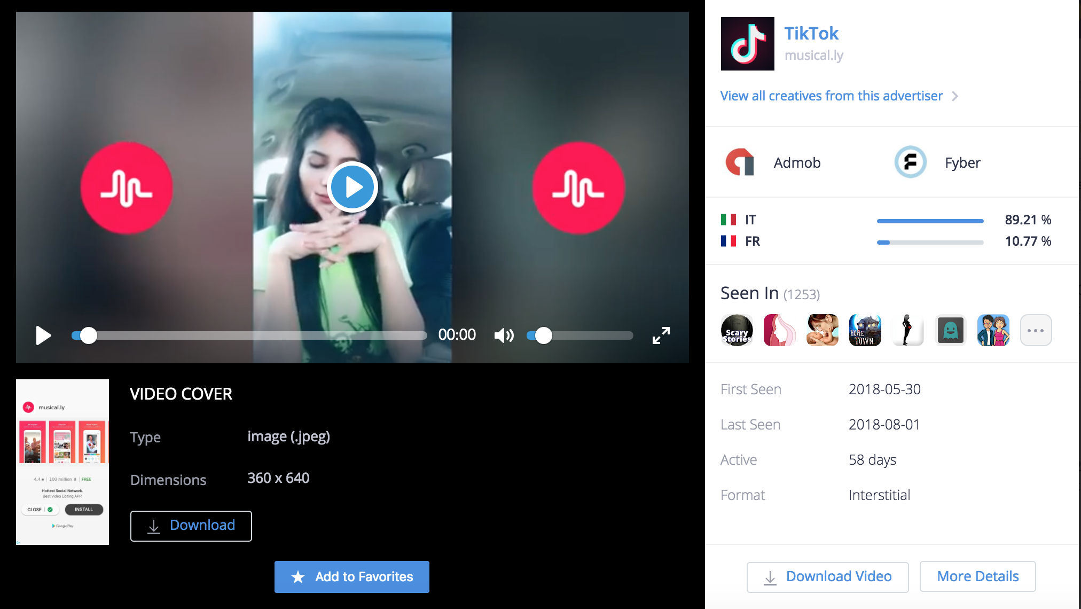
Task: Download the video cover image
Action: tap(191, 526)
